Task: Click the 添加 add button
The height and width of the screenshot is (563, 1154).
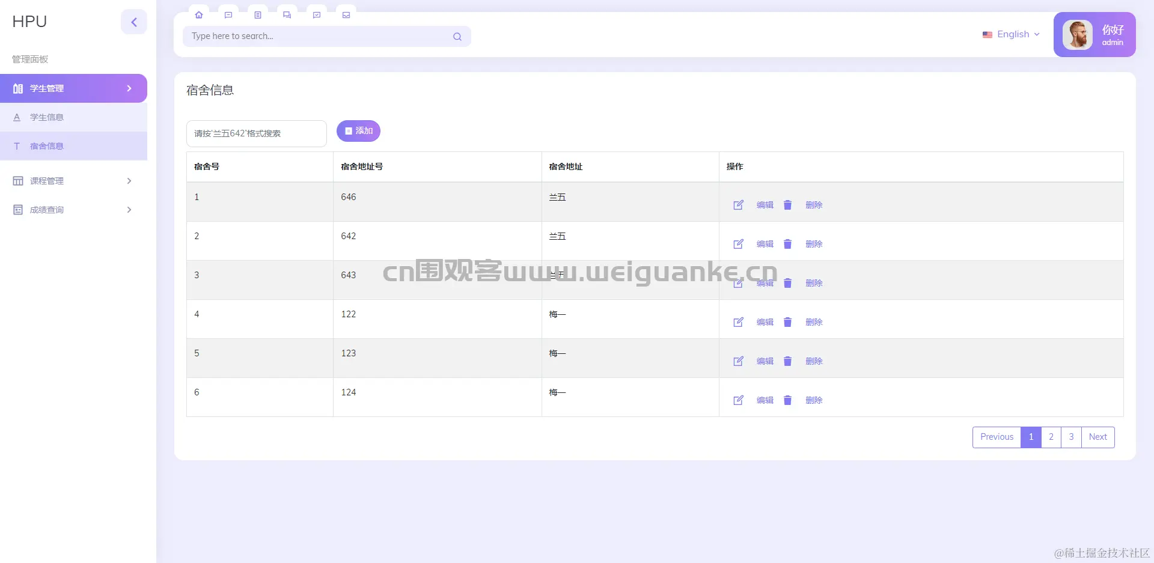Action: [358, 131]
